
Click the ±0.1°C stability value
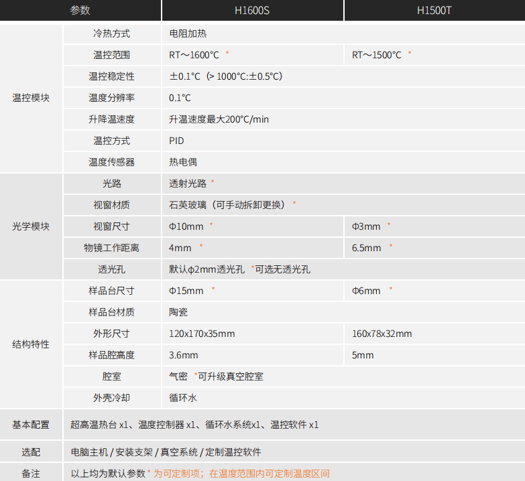(x=226, y=76)
